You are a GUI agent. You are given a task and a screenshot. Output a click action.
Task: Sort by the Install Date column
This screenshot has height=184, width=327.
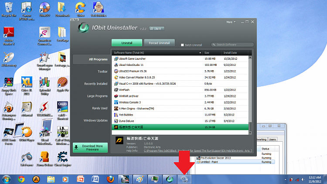click(235, 53)
